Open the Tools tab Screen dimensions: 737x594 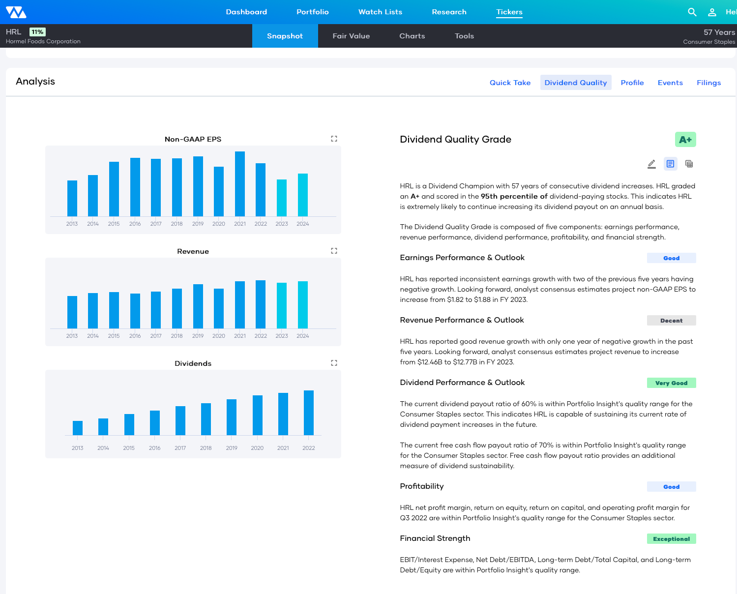point(464,35)
